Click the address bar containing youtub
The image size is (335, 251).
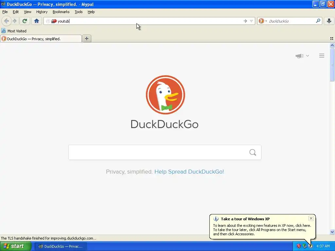click(x=150, y=21)
